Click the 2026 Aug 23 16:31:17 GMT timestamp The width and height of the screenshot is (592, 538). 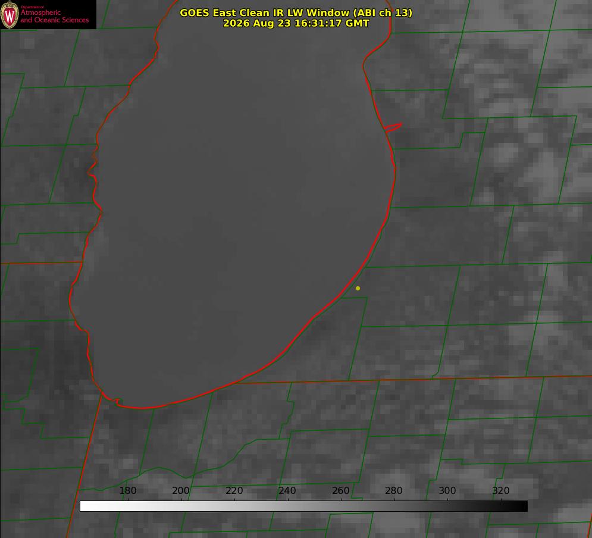pos(296,23)
